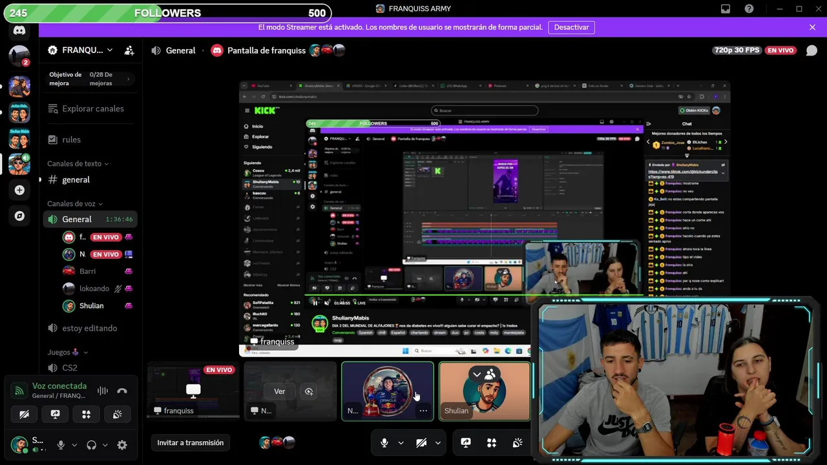Click Ver on the second stream tile

tap(279, 391)
